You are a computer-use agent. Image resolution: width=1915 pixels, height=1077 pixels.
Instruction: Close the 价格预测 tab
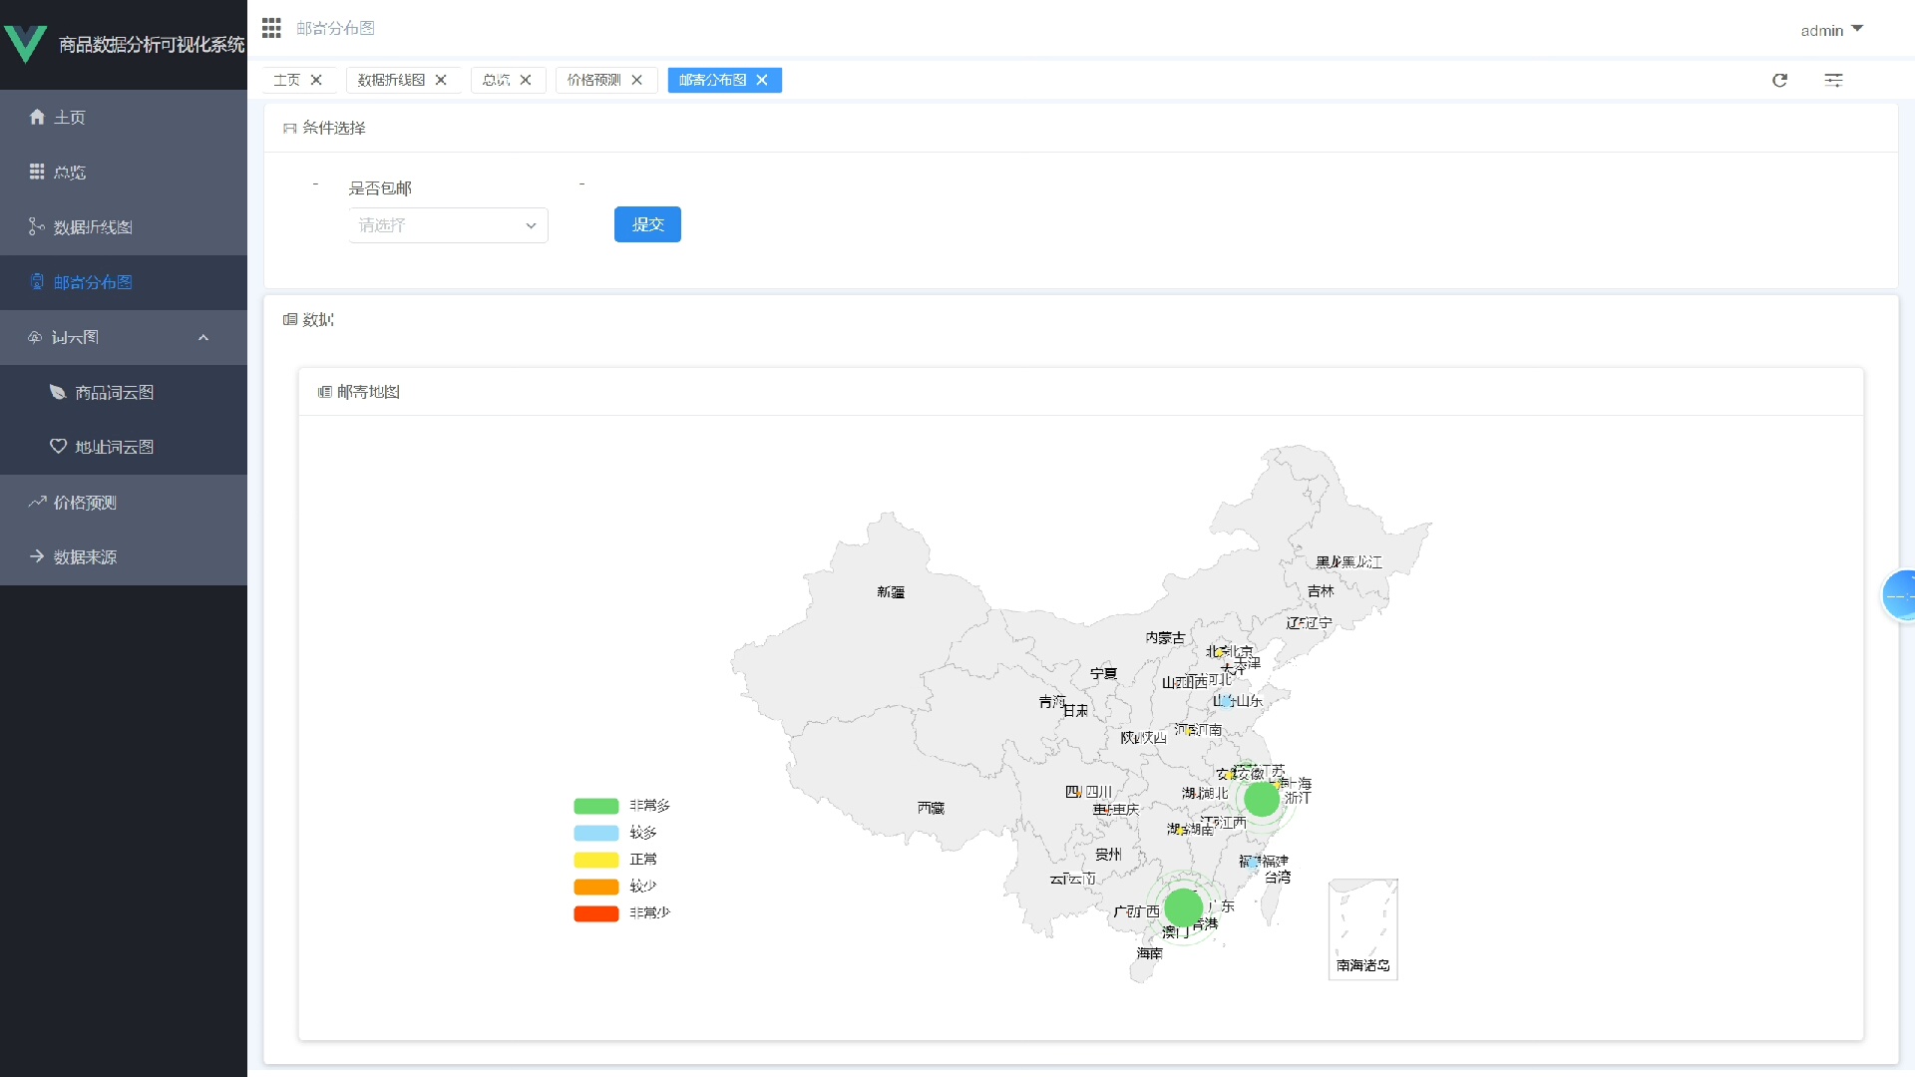click(x=636, y=80)
